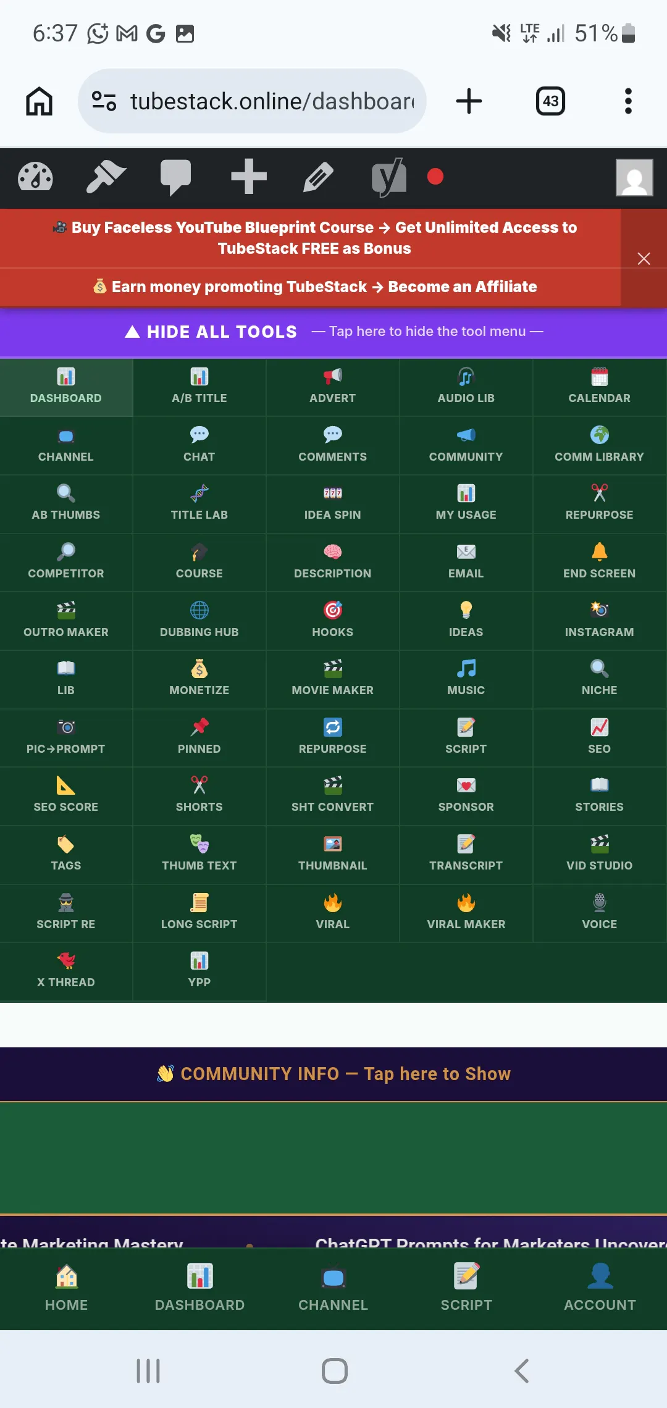This screenshot has height=1408, width=667.
Task: Open the Community tool tile
Action: tap(466, 446)
